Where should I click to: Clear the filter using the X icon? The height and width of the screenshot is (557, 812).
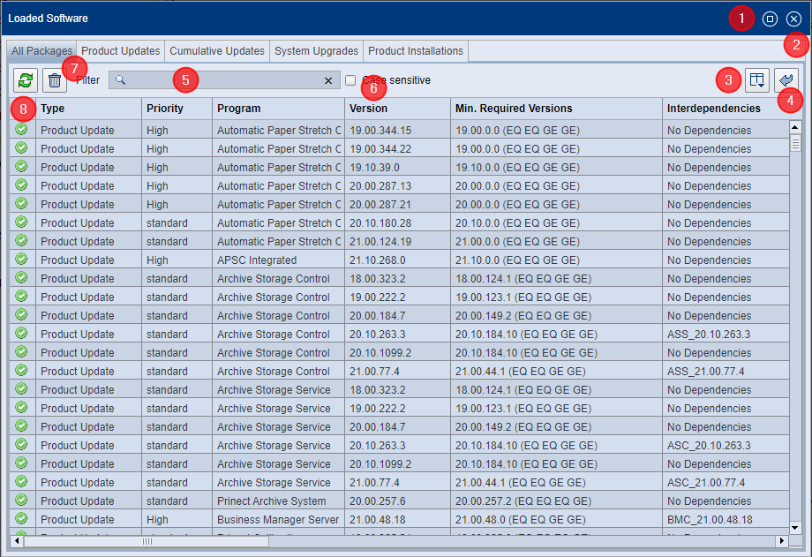click(327, 80)
